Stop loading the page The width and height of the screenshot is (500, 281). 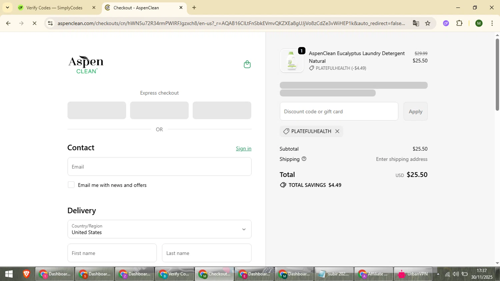[35, 23]
